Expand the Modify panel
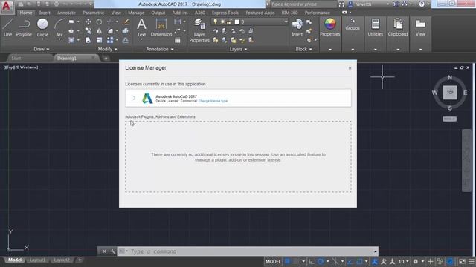 [x=107, y=49]
